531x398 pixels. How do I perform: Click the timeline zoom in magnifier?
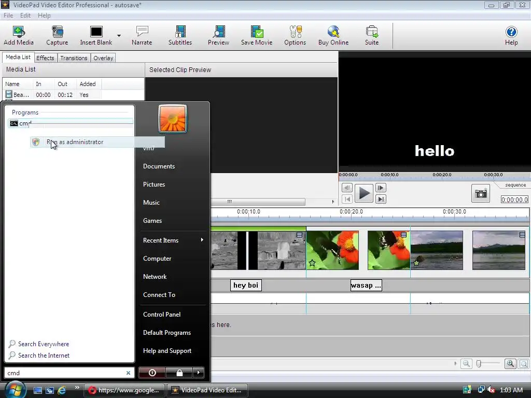tap(510, 364)
